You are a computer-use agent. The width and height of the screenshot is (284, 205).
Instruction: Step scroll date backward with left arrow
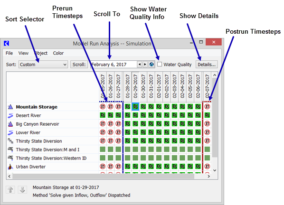[x=140, y=65]
